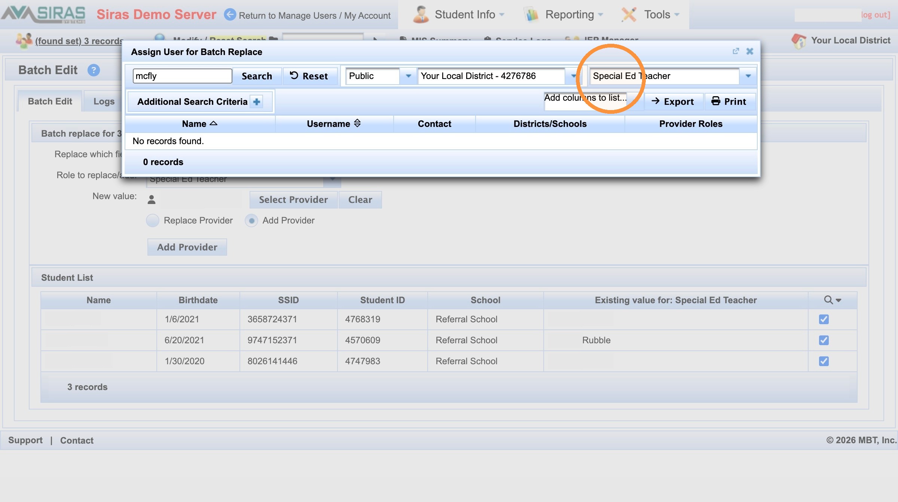Open Batch Edit help question mark icon
The height and width of the screenshot is (502, 898).
[94, 70]
